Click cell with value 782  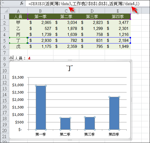(66, 41)
